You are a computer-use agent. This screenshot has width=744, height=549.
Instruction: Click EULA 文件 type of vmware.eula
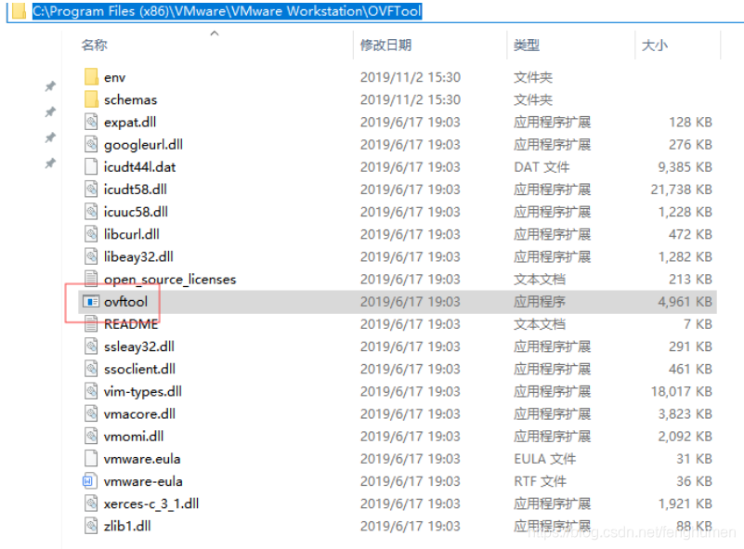544,459
